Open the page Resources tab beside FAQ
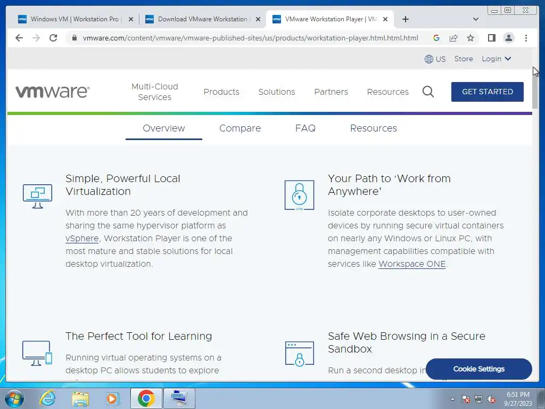The height and width of the screenshot is (409, 545). click(x=373, y=128)
